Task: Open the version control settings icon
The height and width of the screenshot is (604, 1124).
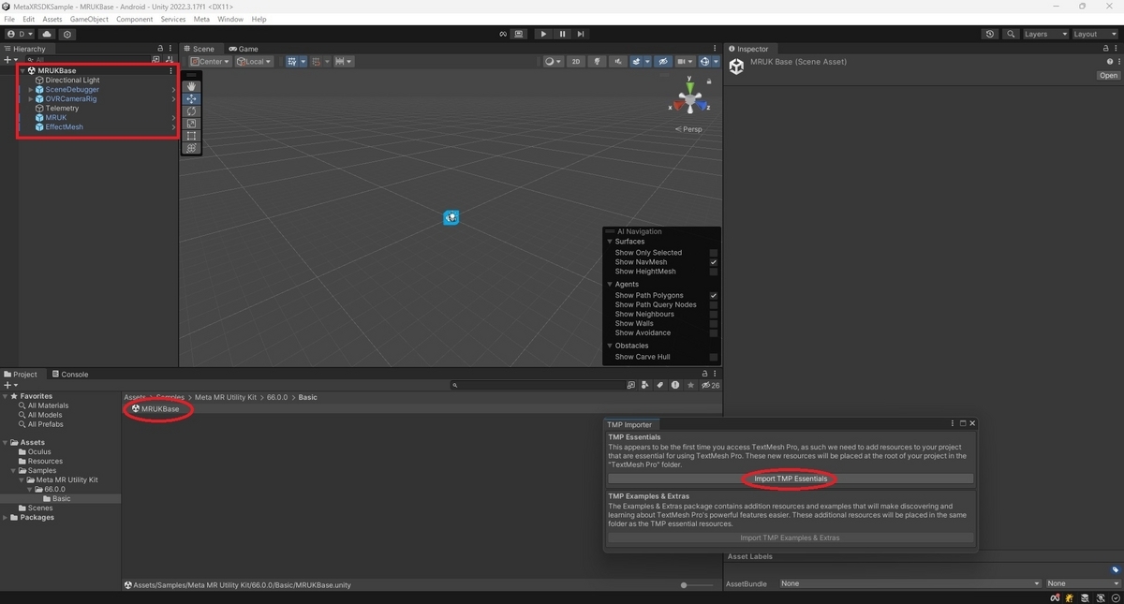Action: click(67, 34)
